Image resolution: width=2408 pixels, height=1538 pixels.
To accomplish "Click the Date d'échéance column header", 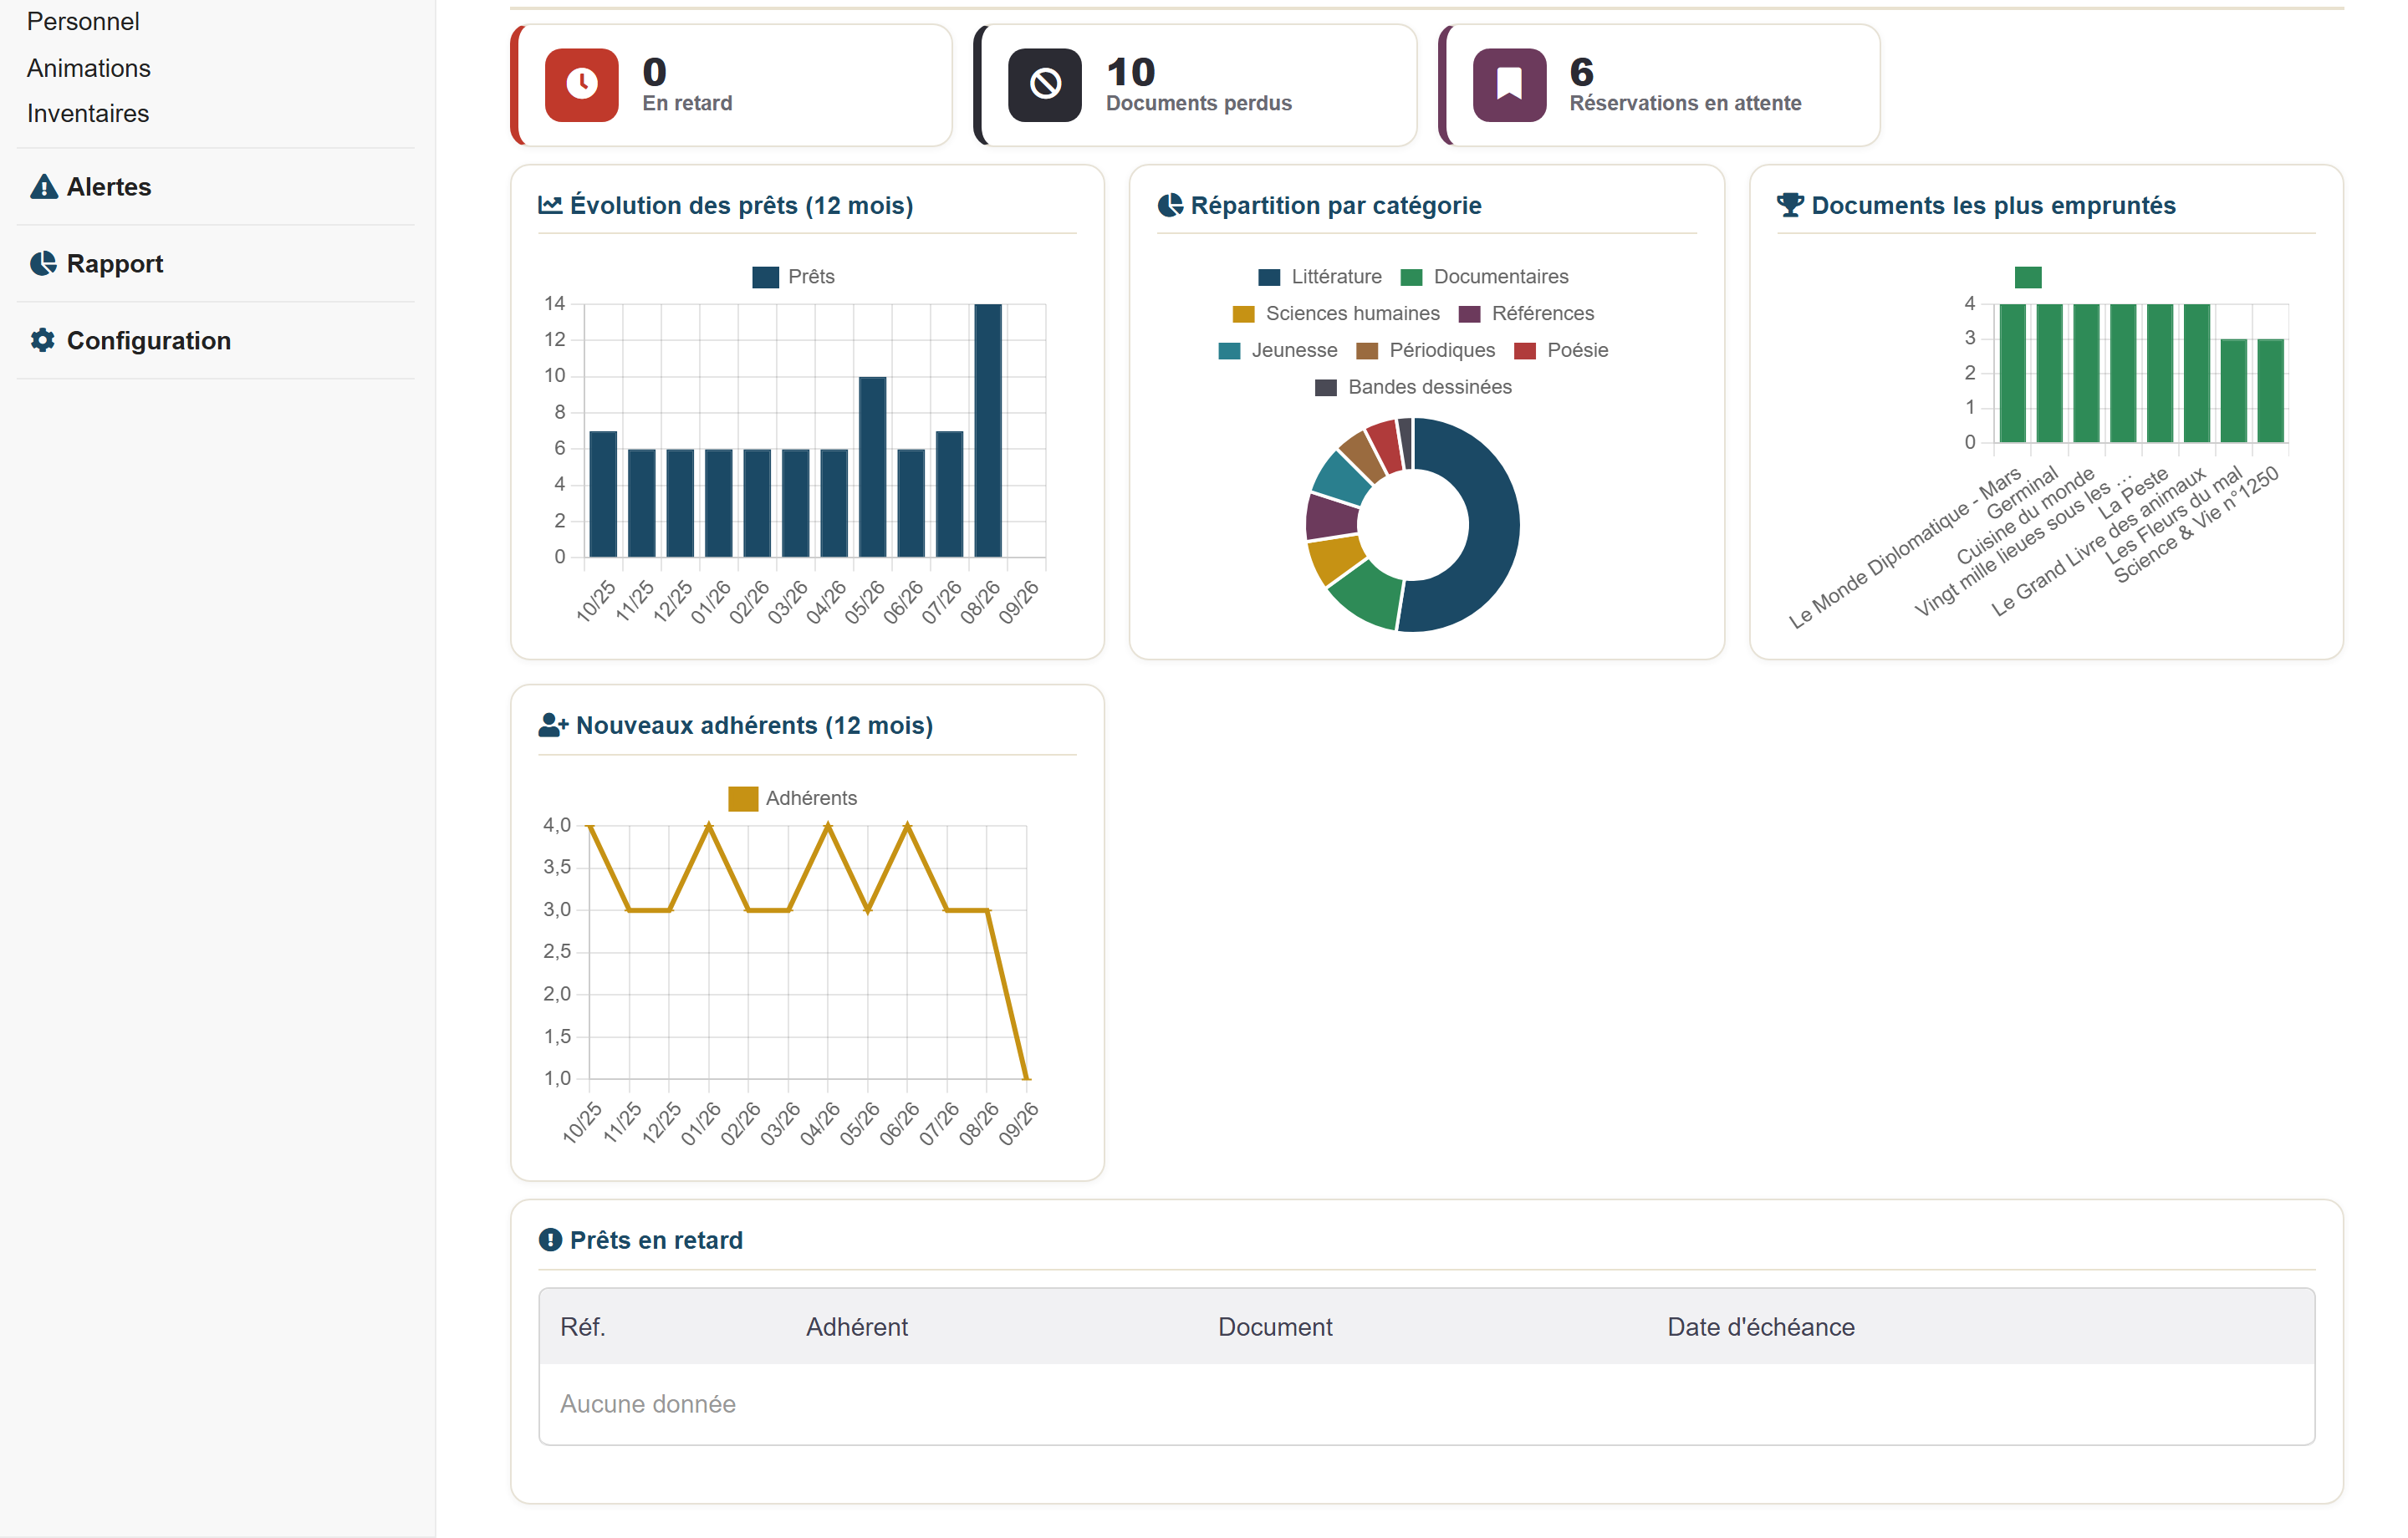I will (x=1761, y=1327).
